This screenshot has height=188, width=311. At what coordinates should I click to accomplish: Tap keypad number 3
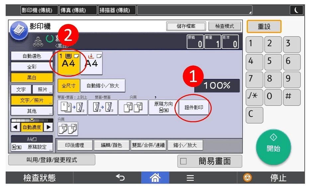(x=292, y=44)
